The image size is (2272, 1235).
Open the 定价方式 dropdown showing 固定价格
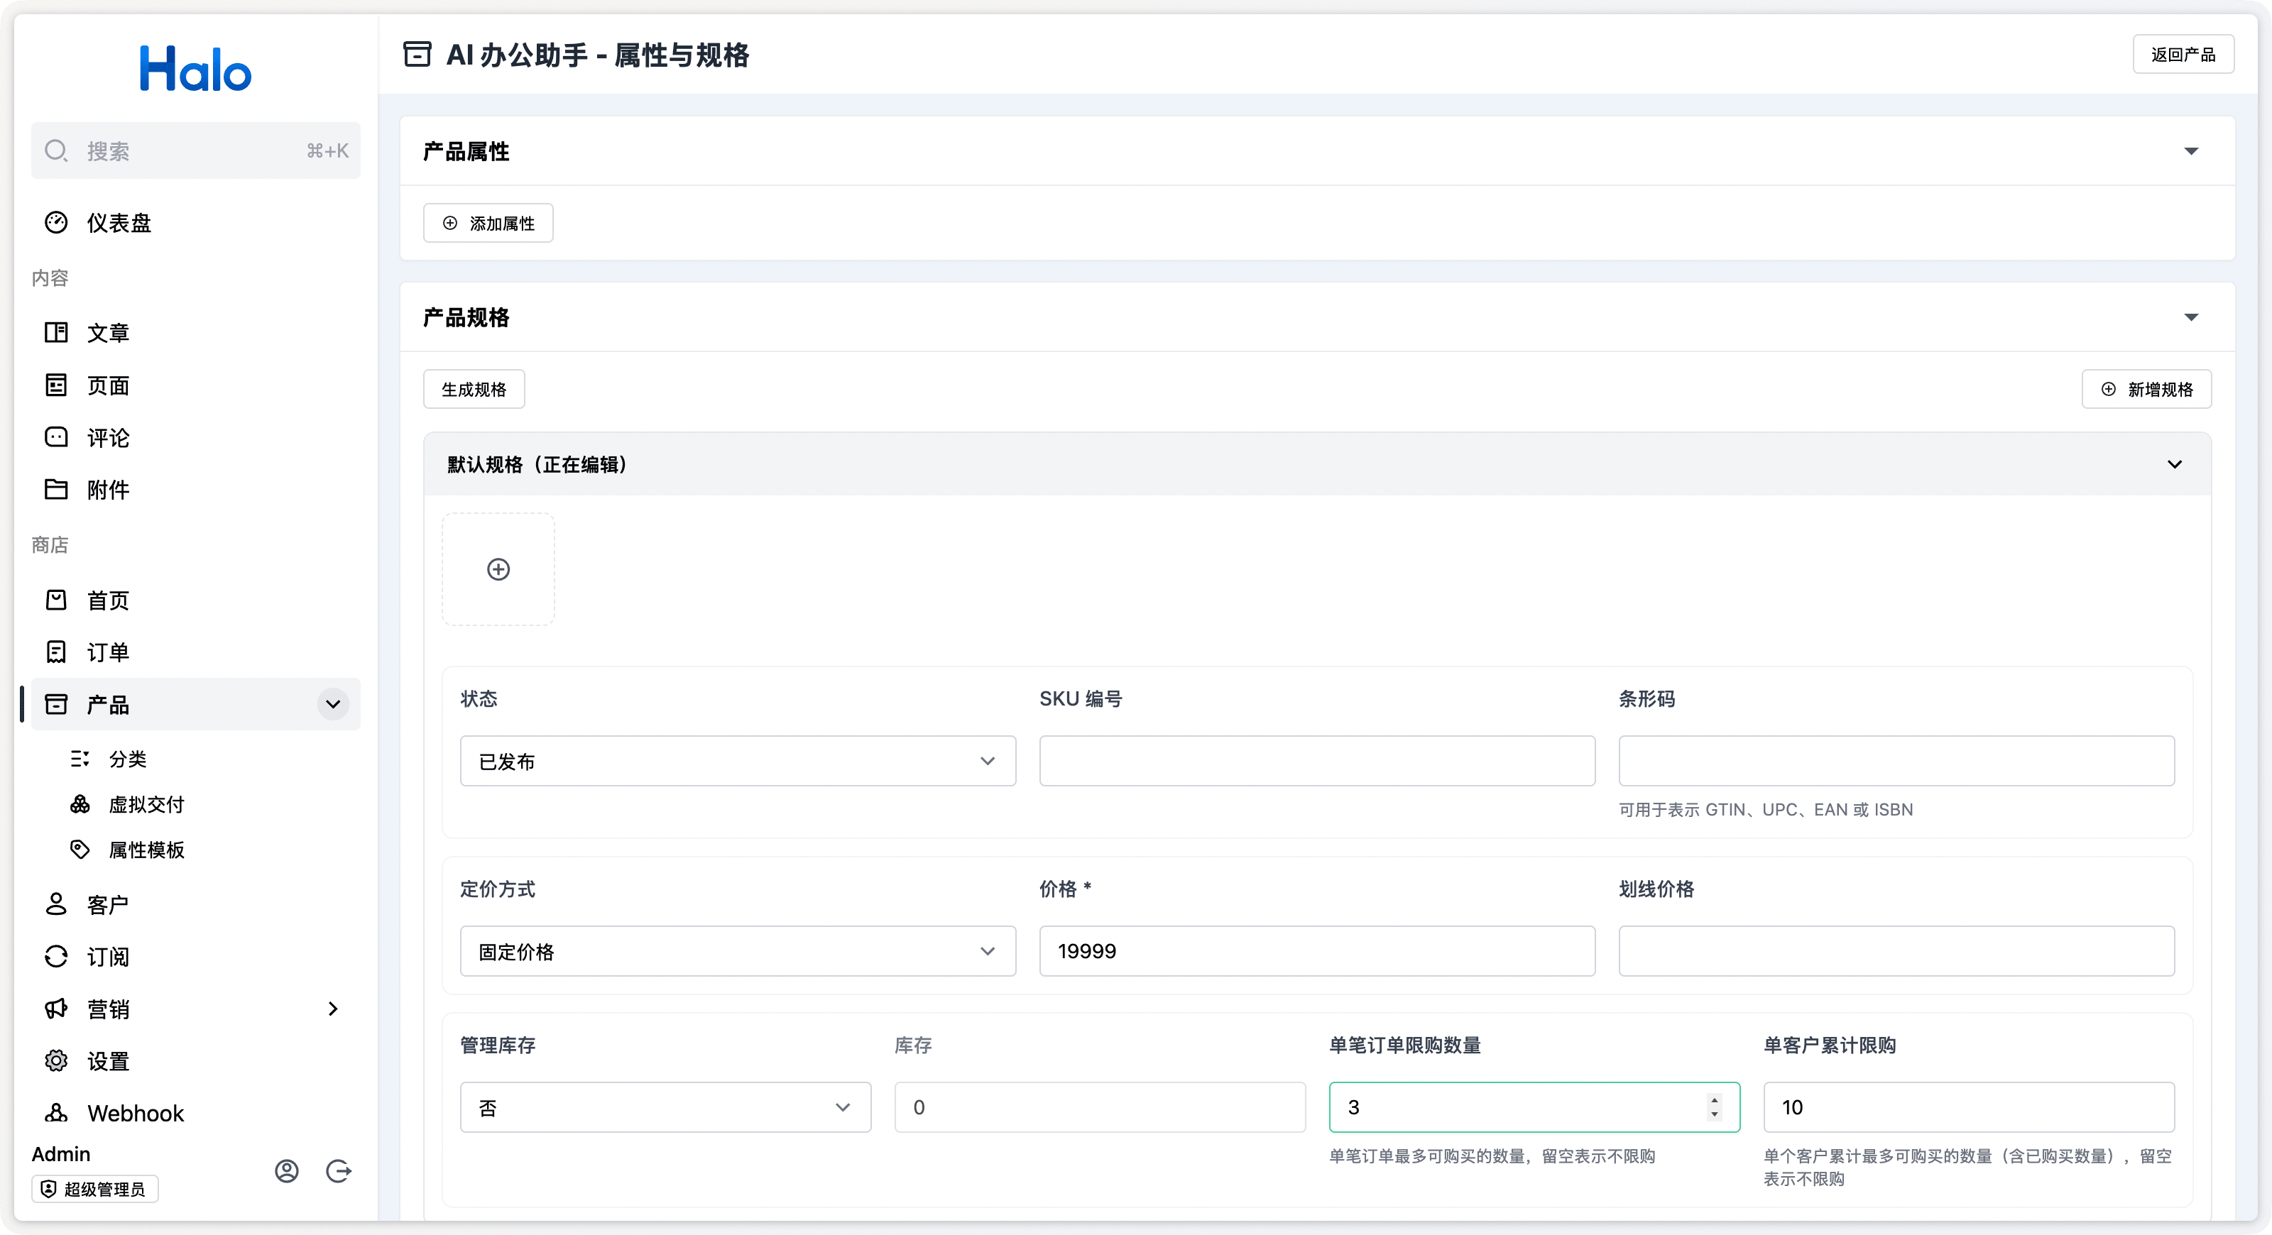click(x=738, y=951)
